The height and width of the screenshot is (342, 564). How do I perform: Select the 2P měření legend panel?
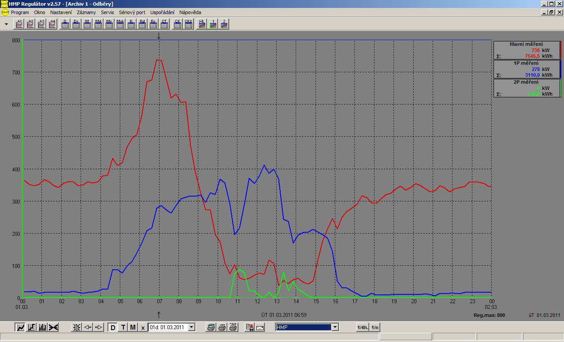pyautogui.click(x=527, y=88)
